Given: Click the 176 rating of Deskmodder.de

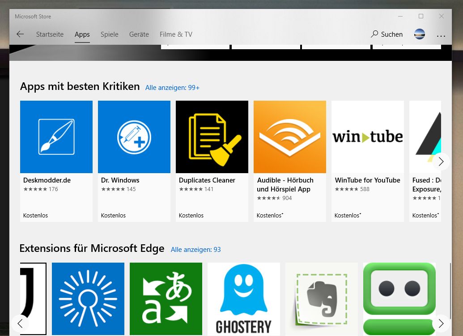Looking at the screenshot, I should click(41, 189).
